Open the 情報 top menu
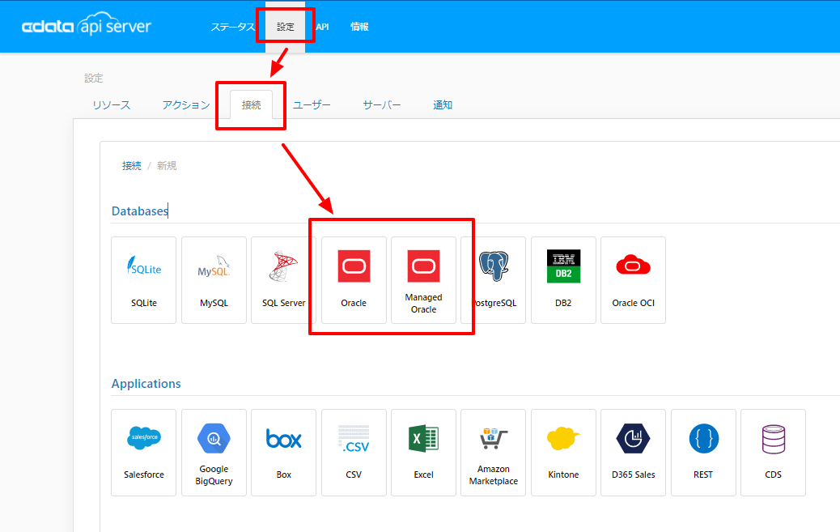This screenshot has width=840, height=532. click(x=359, y=27)
